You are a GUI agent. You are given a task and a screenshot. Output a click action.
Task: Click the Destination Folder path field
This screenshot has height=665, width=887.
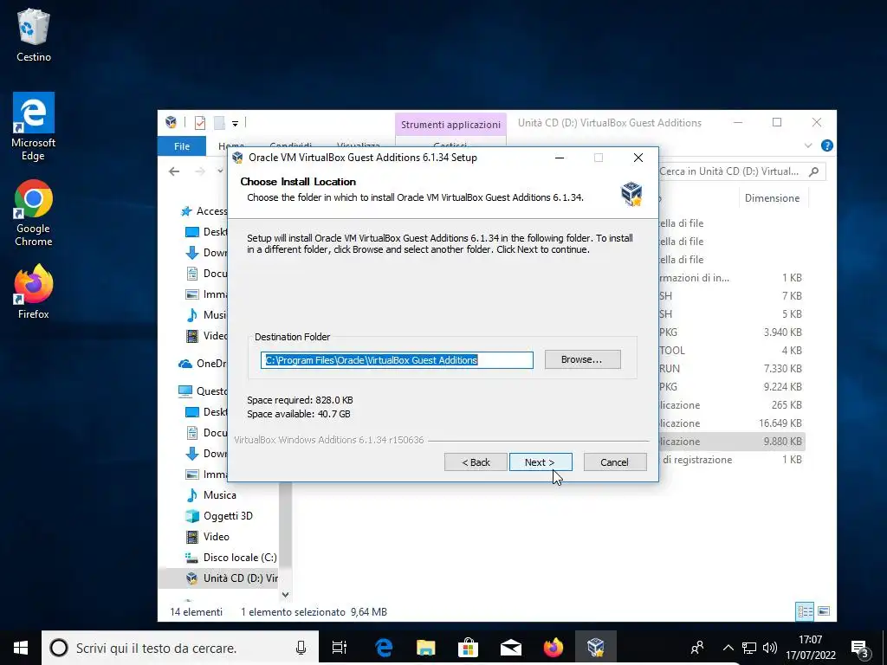pyautogui.click(x=397, y=360)
